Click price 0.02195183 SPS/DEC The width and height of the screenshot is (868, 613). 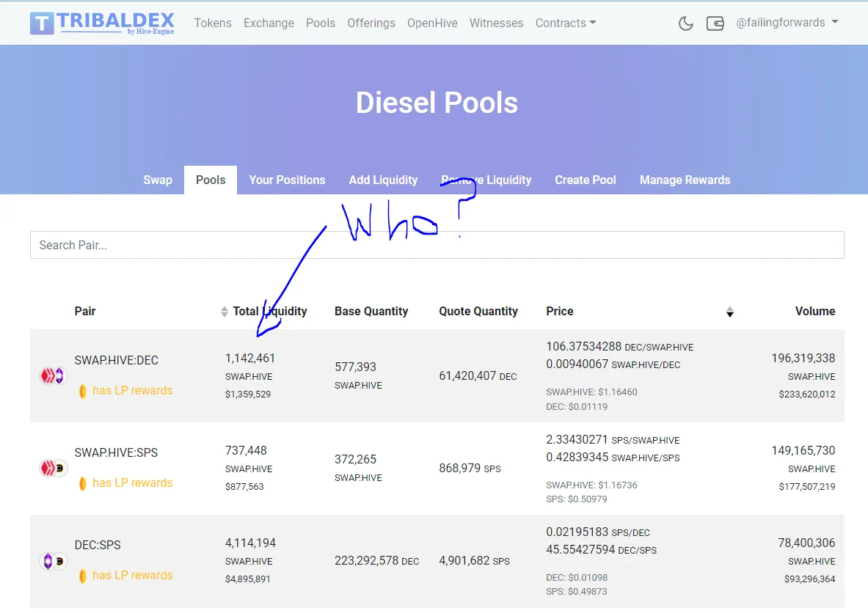tap(598, 532)
